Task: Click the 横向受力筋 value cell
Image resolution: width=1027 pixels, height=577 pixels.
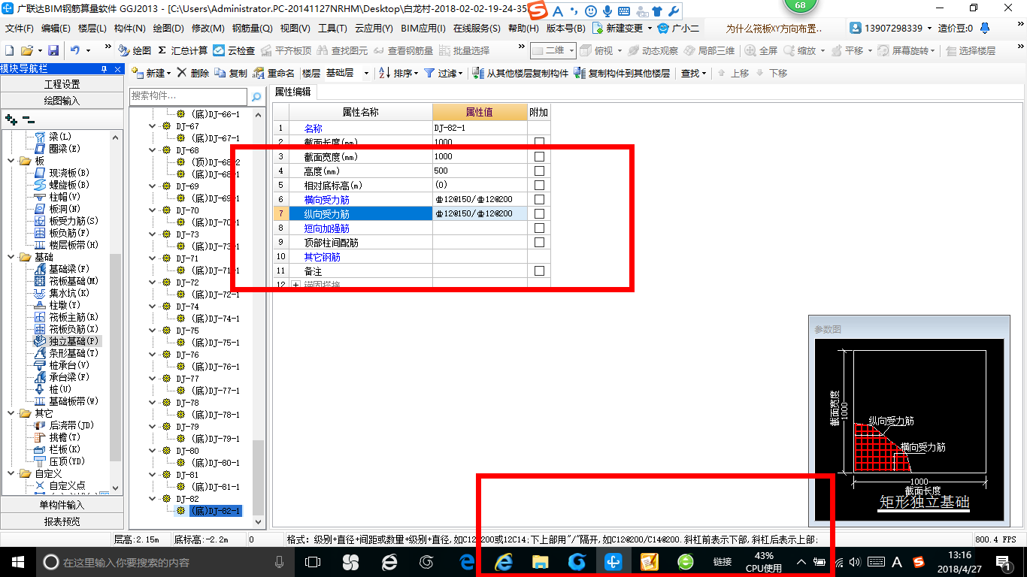Action: click(480, 200)
